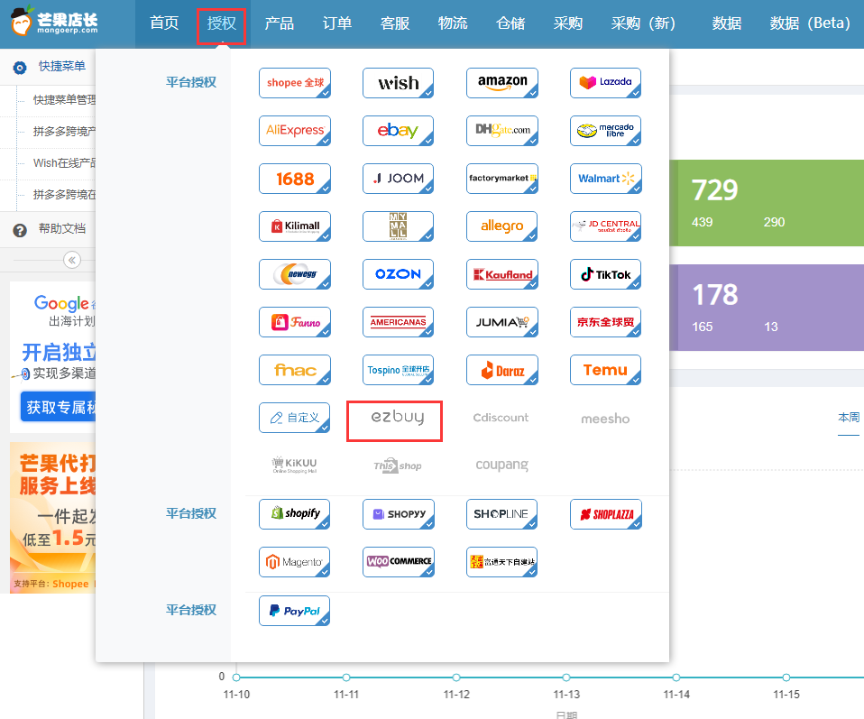This screenshot has width=864, height=719.
Task: Expand the 快捷菜单 sidebar section
Action: [x=61, y=66]
